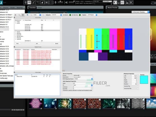The width and height of the screenshot is (156, 117).
Task: Select the clouds sky thumbnail
Action: [151, 104]
